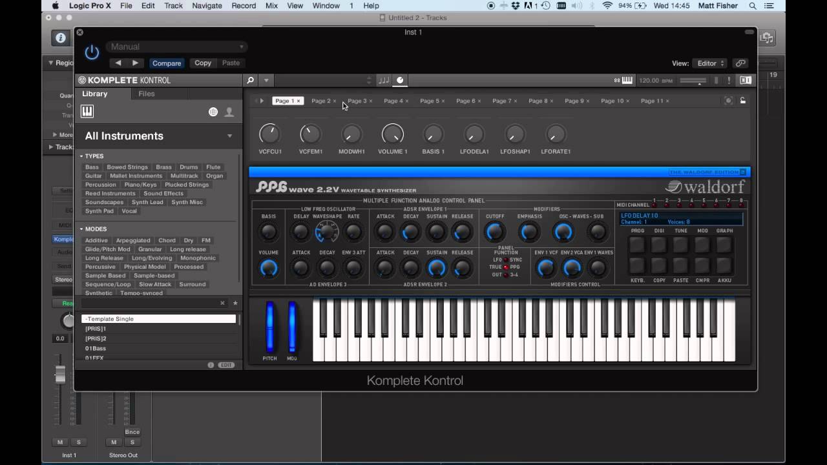Click the preset info icon
This screenshot has width=827, height=465.
pyautogui.click(x=211, y=365)
